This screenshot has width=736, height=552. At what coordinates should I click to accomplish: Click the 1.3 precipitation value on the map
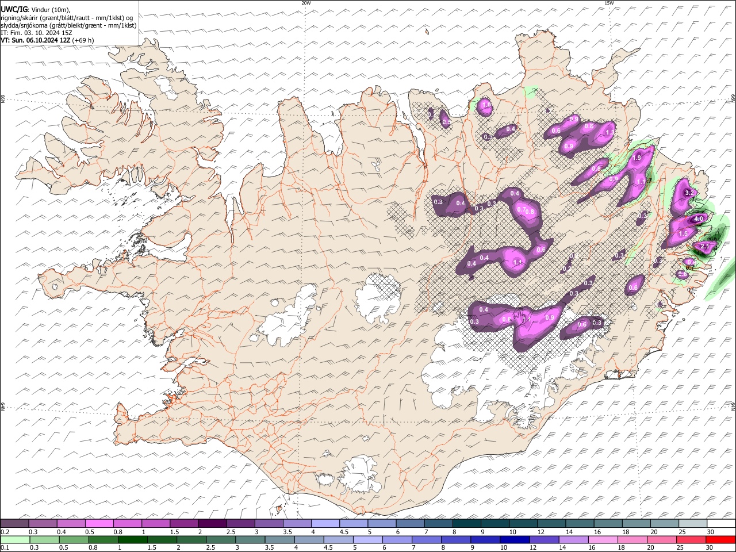pos(610,132)
